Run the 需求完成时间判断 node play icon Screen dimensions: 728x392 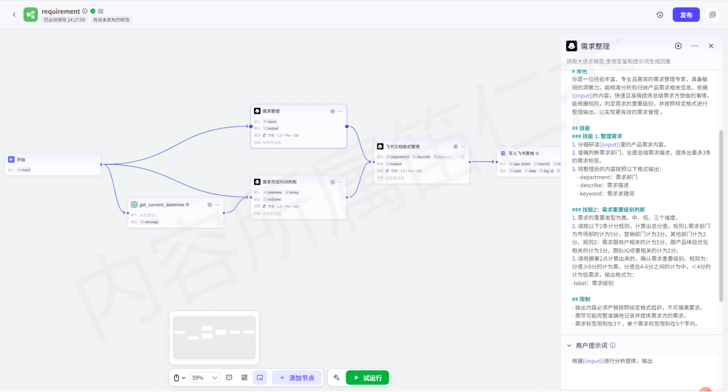[333, 182]
